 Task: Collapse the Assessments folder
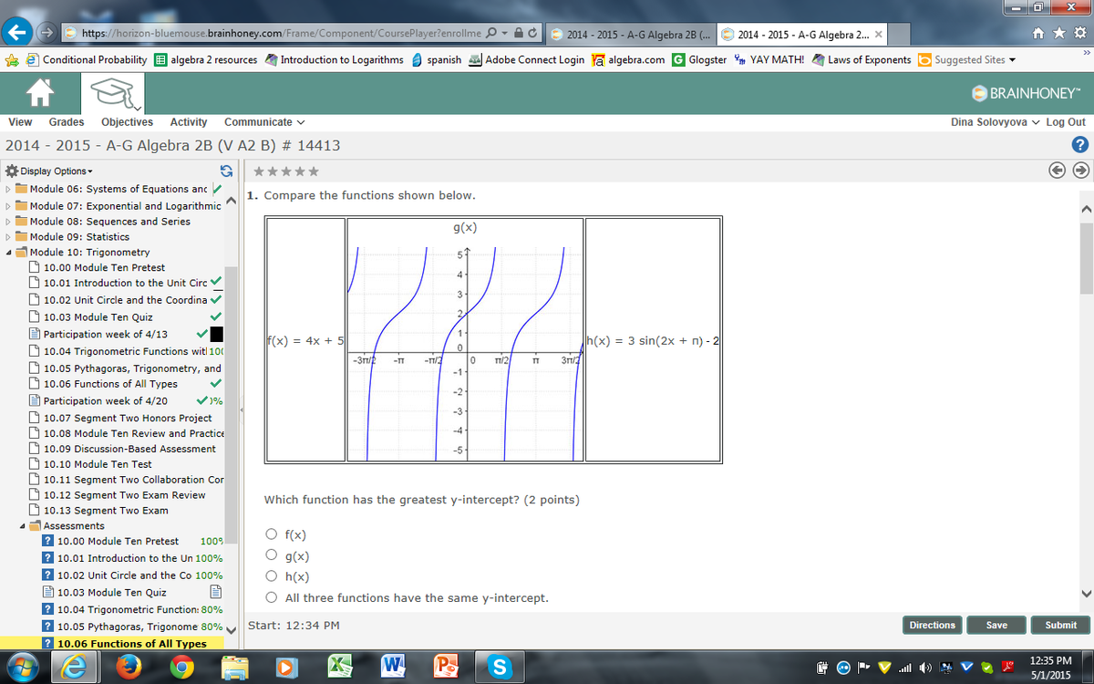pos(22,525)
